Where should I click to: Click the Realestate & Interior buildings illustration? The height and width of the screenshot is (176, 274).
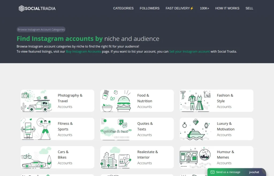(116, 157)
